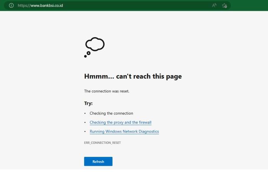Viewport: 268px width, 181px height.
Task: Click the "Try:" subheading
Action: point(88,104)
